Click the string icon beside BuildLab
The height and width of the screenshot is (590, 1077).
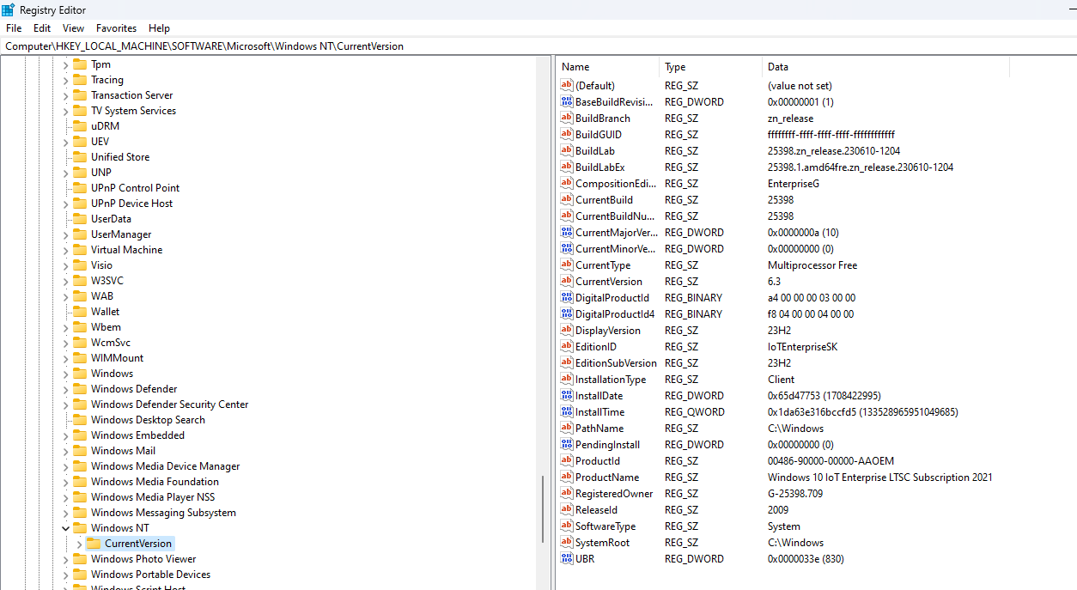pos(566,150)
